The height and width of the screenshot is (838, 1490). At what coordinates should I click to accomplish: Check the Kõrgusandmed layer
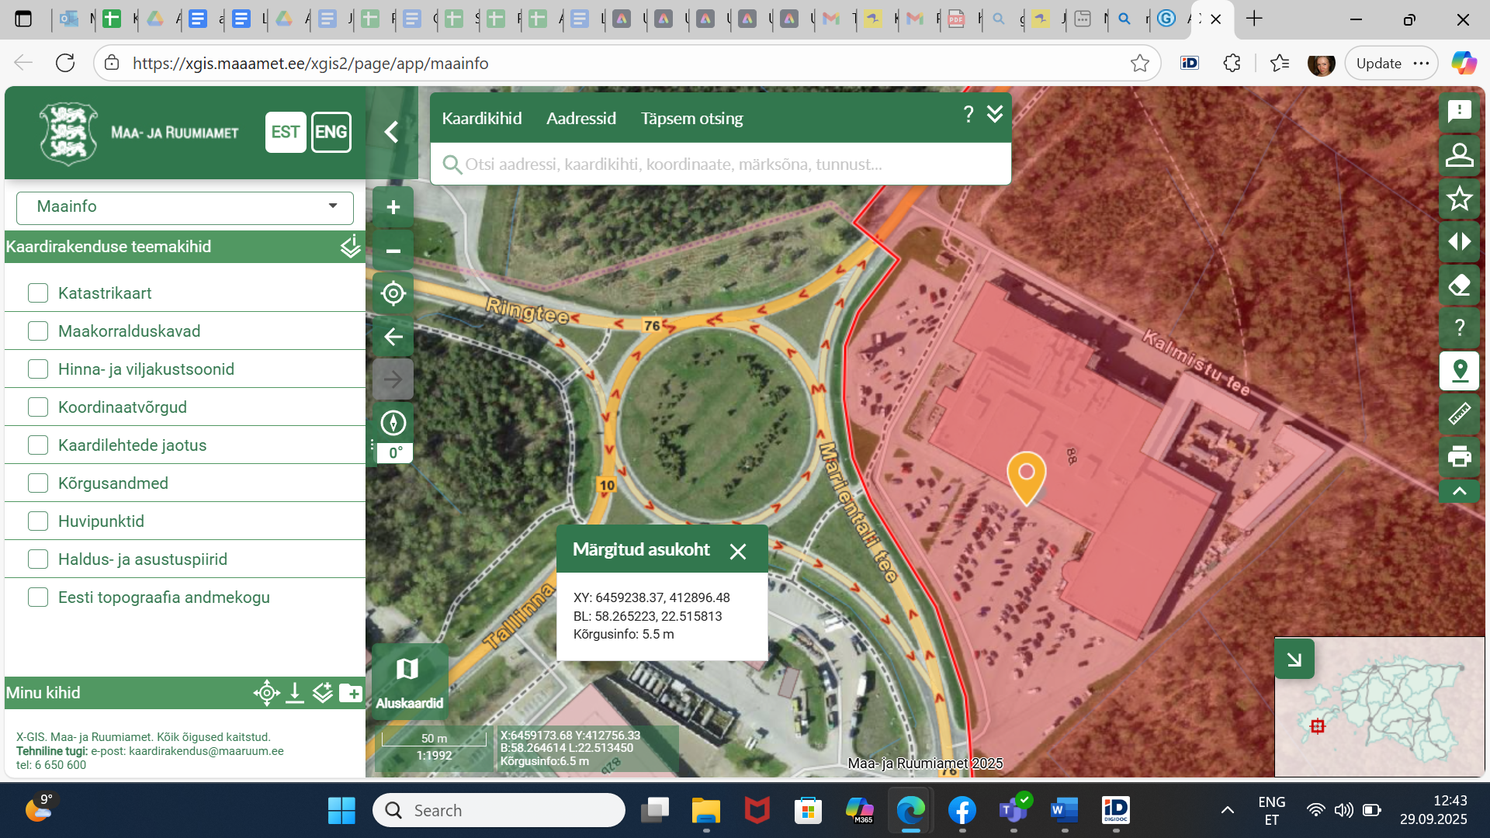(x=38, y=483)
